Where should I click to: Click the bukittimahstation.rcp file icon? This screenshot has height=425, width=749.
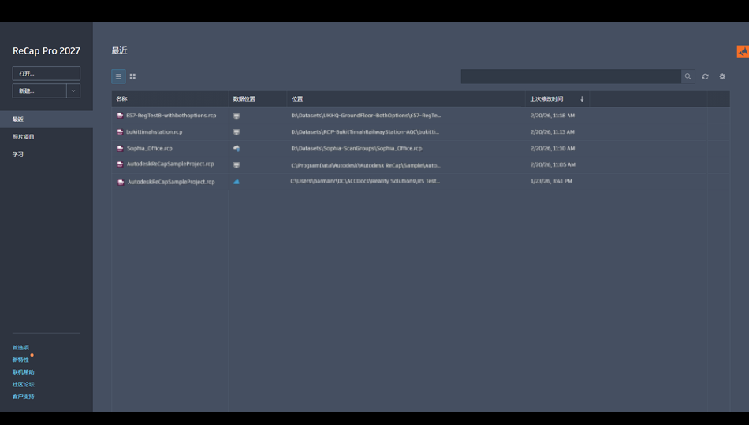pos(121,132)
